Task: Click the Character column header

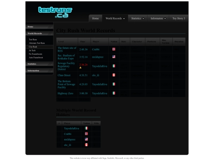Action: tap(138, 42)
